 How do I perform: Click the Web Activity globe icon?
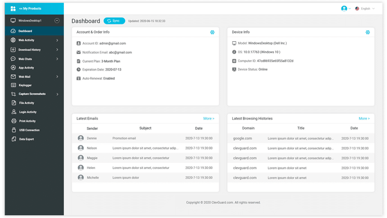(13, 40)
